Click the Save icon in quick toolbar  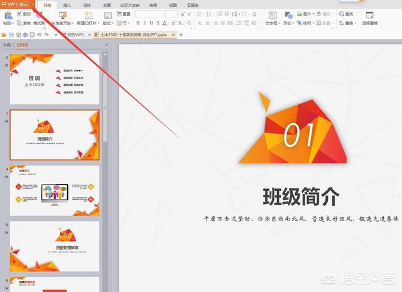[11, 35]
